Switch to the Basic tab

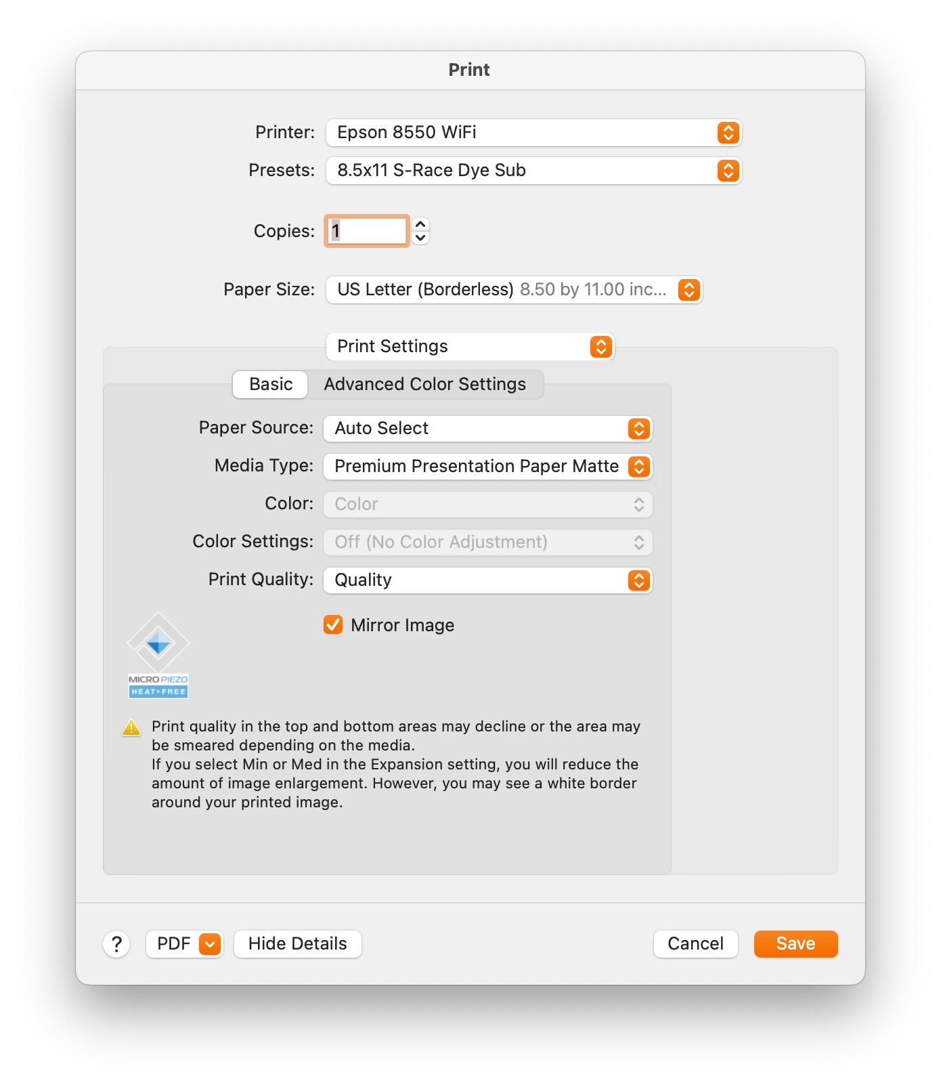tap(271, 384)
